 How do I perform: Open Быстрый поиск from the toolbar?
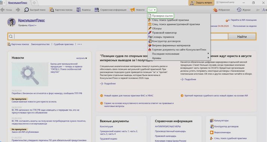point(35,10)
